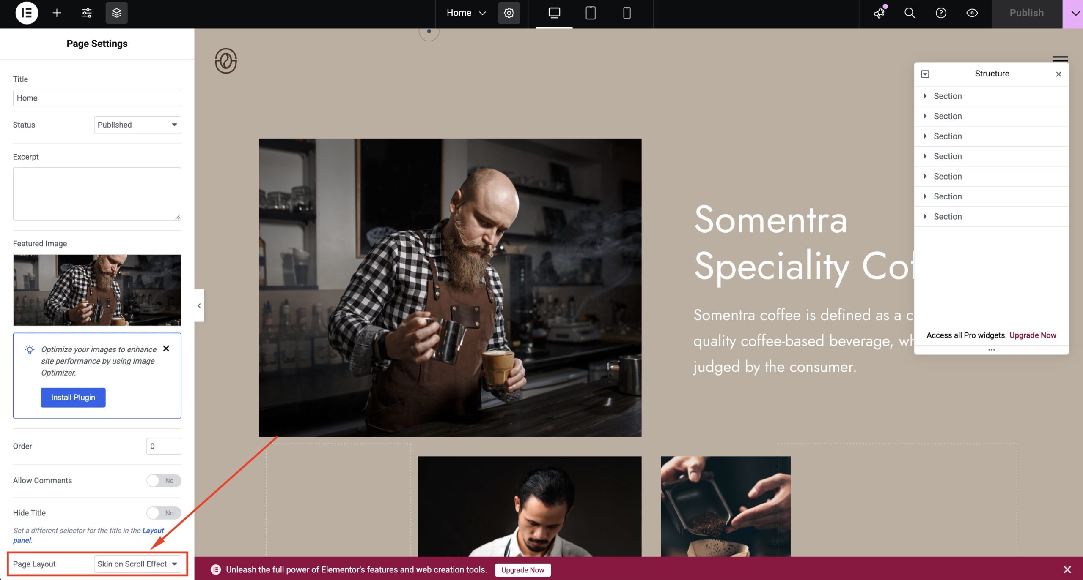The image size is (1083, 580).
Task: Open the Status Published dropdown
Action: tap(137, 125)
